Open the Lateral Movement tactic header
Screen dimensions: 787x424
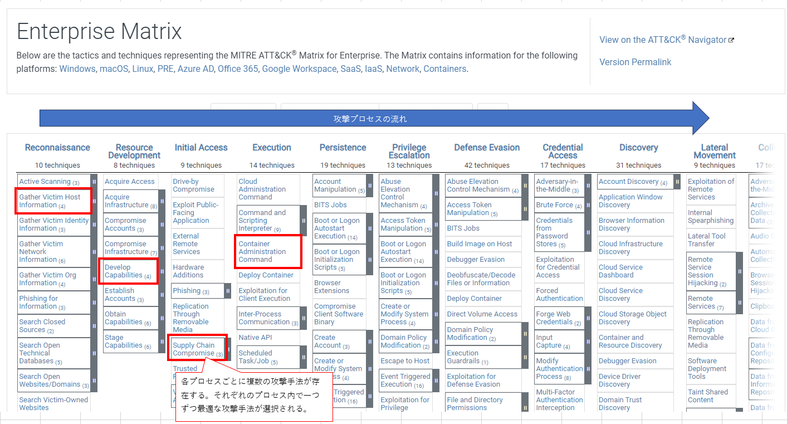coord(715,152)
